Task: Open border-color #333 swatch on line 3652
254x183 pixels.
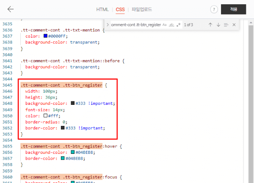Action: pos(63,128)
